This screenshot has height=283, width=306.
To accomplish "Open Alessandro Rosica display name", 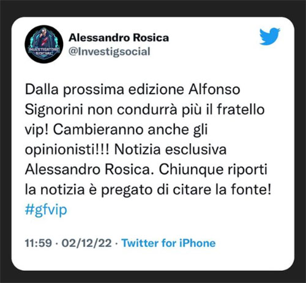I will pos(119,38).
